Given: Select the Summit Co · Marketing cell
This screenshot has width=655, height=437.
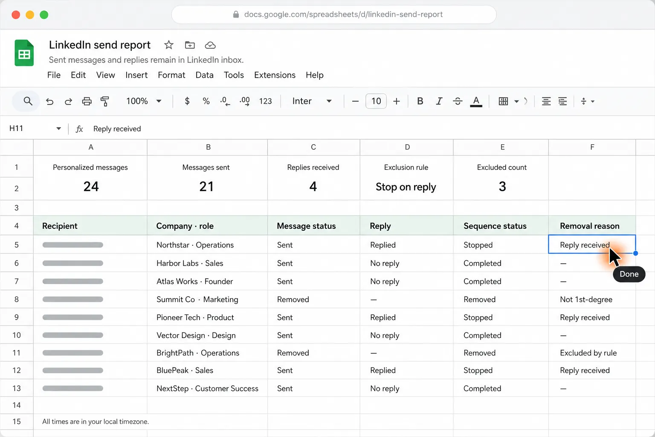Looking at the screenshot, I should coord(207,299).
